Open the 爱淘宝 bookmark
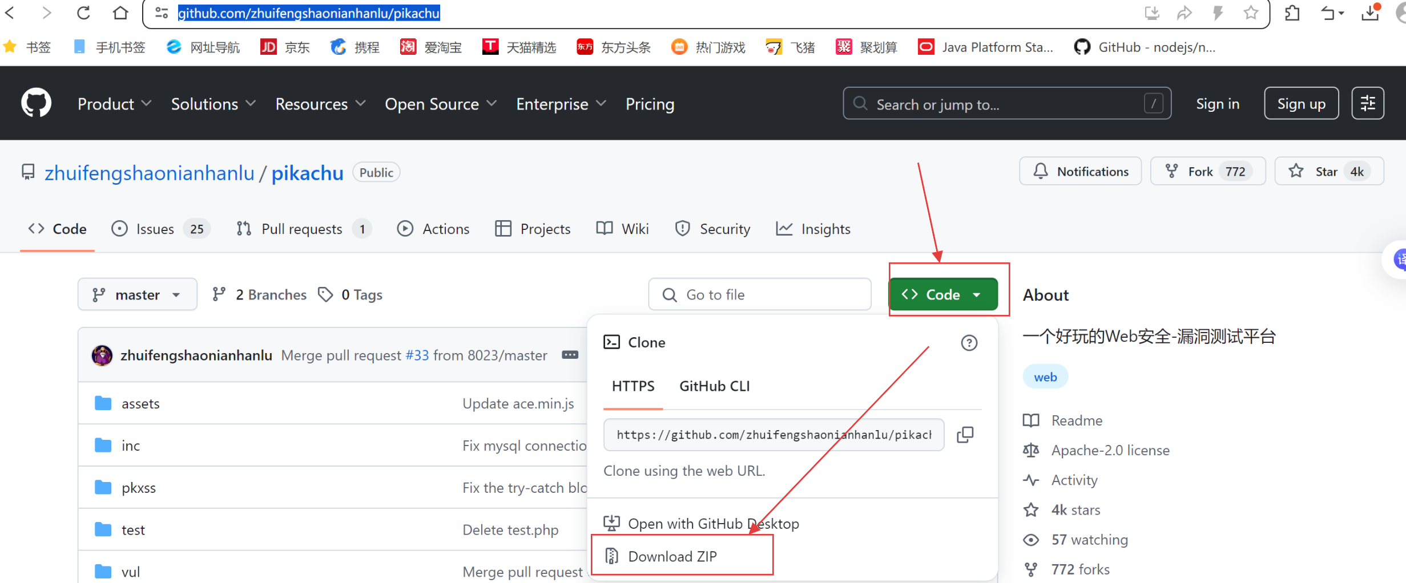The height and width of the screenshot is (583, 1406). (431, 47)
